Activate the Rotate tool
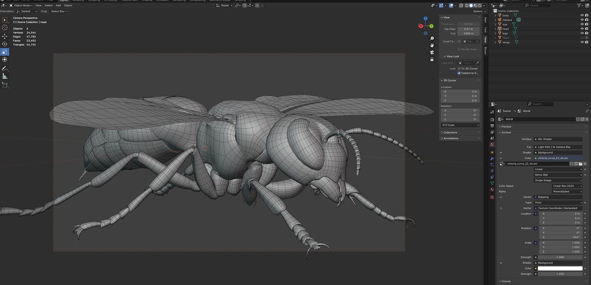 tap(5, 44)
